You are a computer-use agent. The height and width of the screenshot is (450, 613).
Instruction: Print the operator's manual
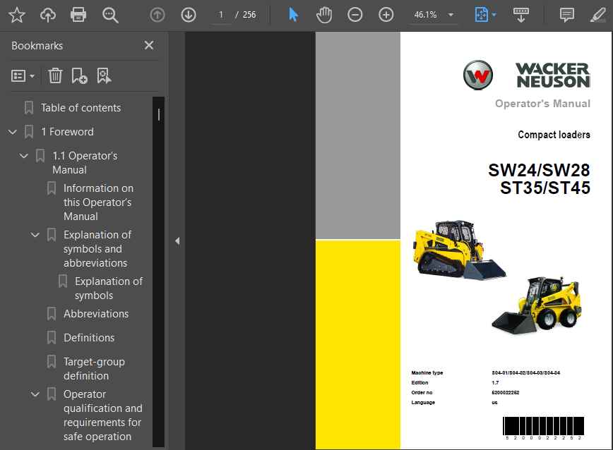point(78,14)
